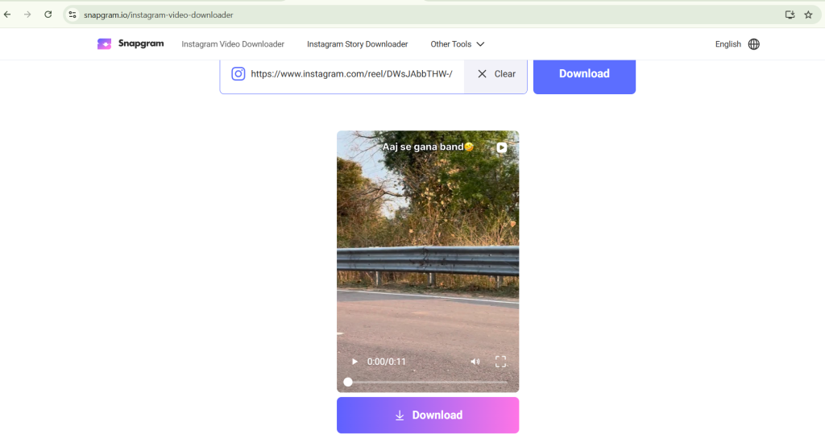Click the blue Download button beside the URL
The width and height of the screenshot is (825, 438).
coord(584,73)
